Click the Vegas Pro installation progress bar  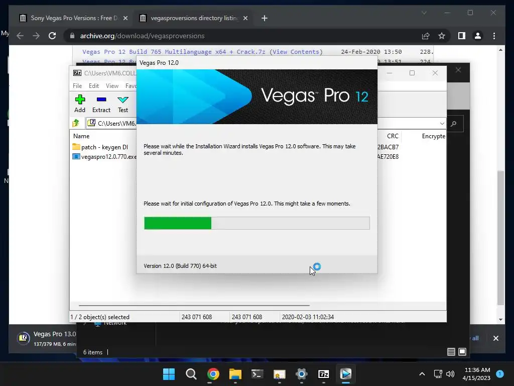256,223
